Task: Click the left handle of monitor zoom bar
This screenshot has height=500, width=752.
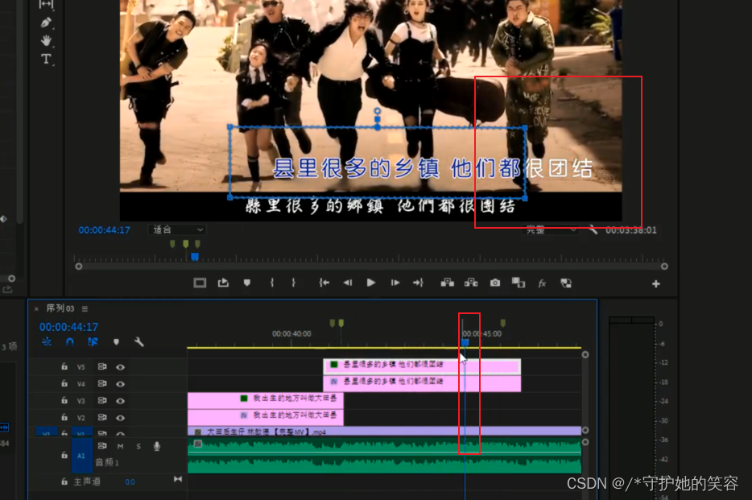Action: [79, 267]
